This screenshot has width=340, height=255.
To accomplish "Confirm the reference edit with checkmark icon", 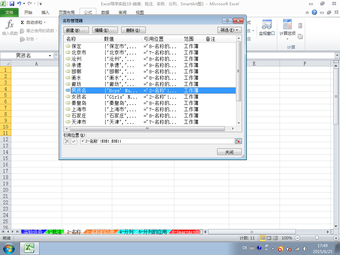I will pyautogui.click(x=74, y=141).
